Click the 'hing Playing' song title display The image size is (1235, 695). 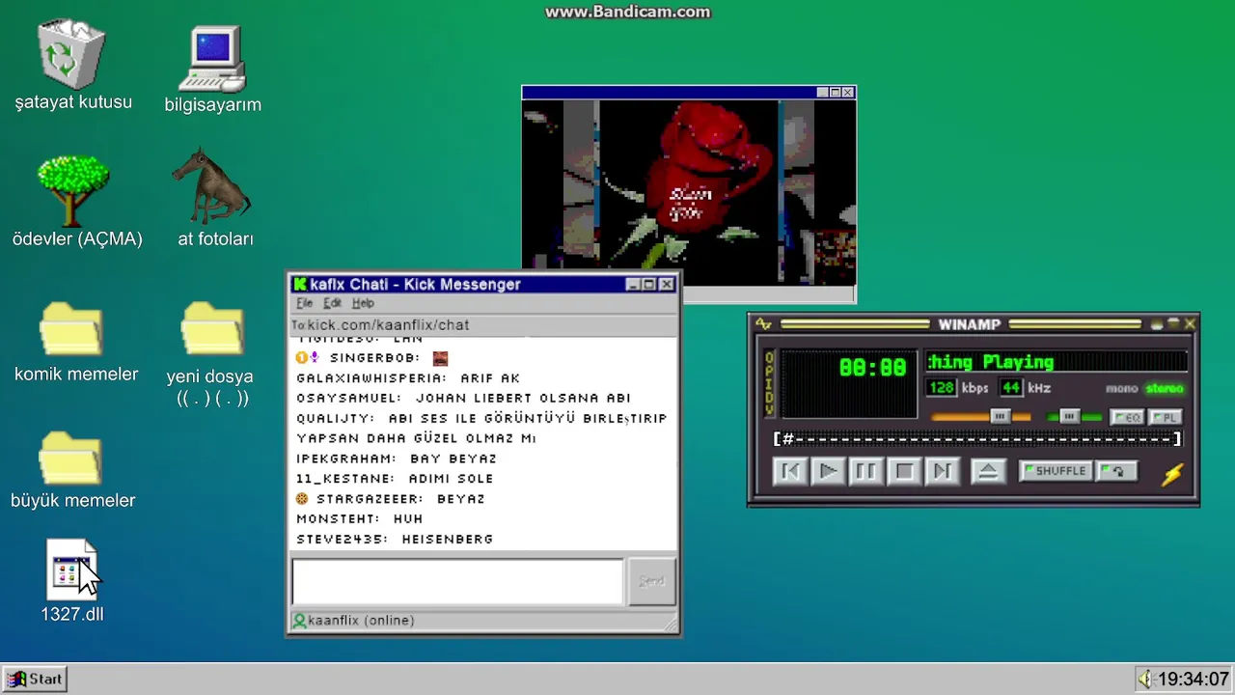click(1056, 362)
